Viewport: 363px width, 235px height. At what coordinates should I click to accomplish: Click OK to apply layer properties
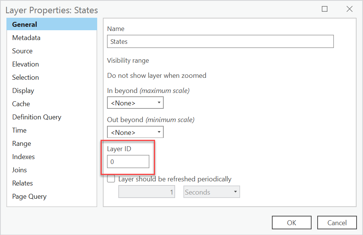point(292,223)
